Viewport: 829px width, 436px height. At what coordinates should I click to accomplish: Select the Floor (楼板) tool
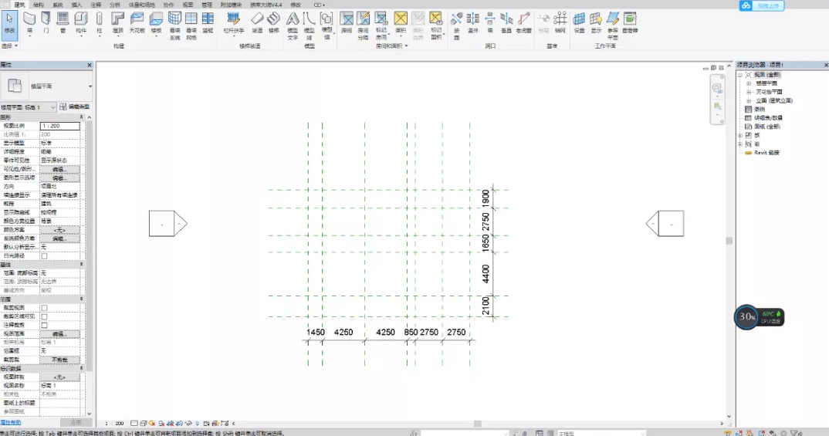[156, 24]
